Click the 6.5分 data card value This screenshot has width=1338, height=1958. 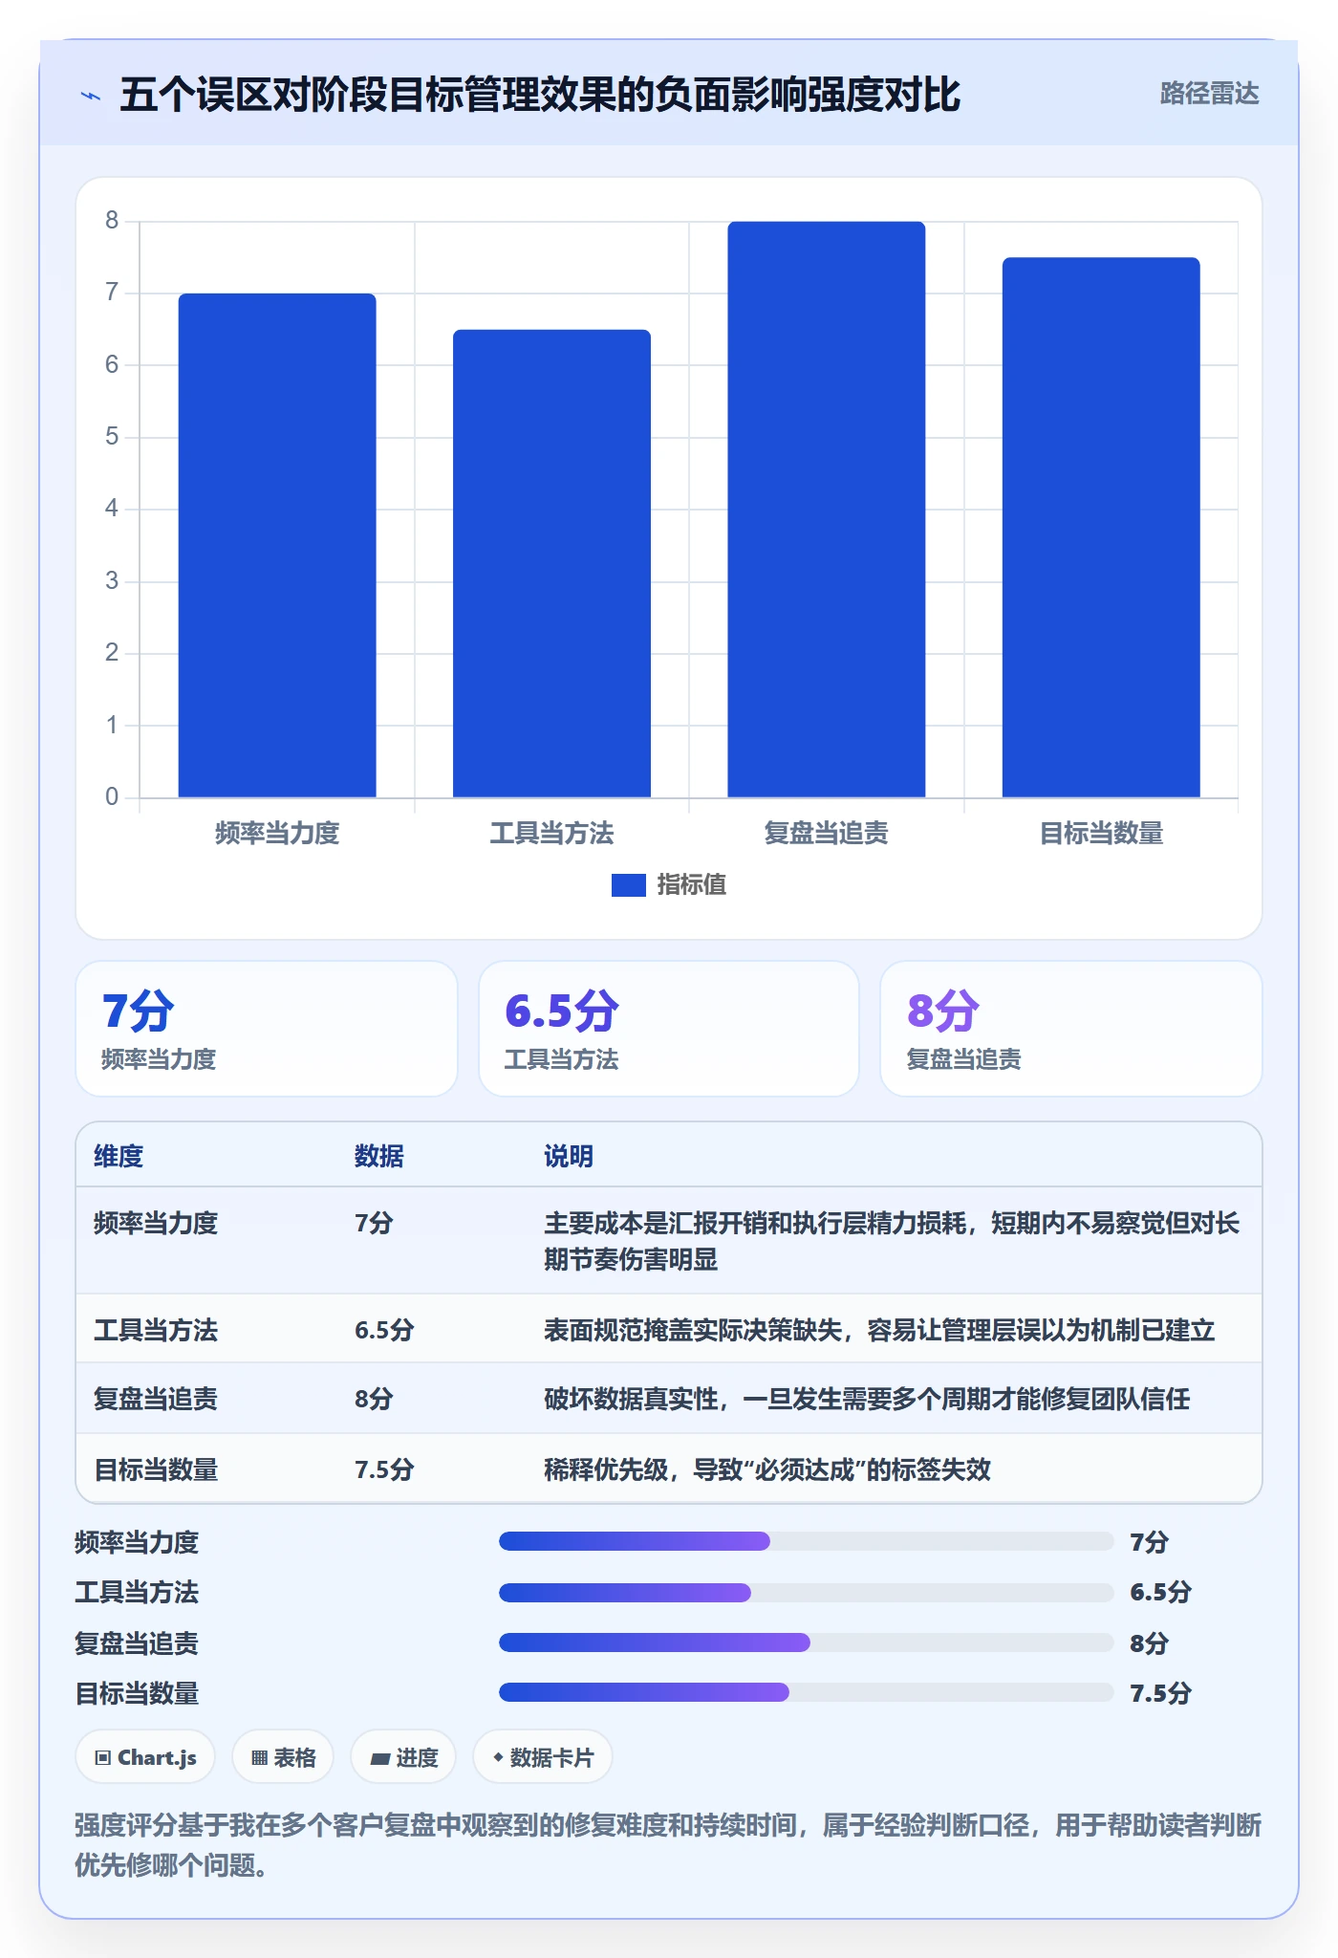(562, 1012)
